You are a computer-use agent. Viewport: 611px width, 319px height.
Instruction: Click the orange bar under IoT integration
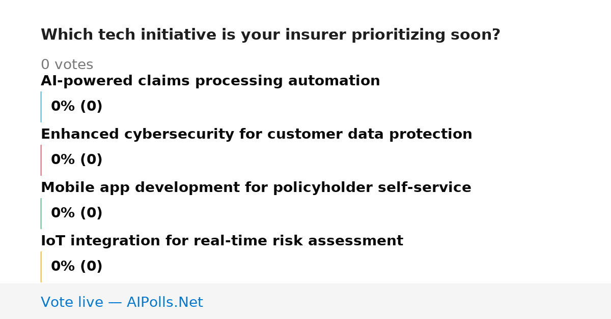(x=41, y=267)
